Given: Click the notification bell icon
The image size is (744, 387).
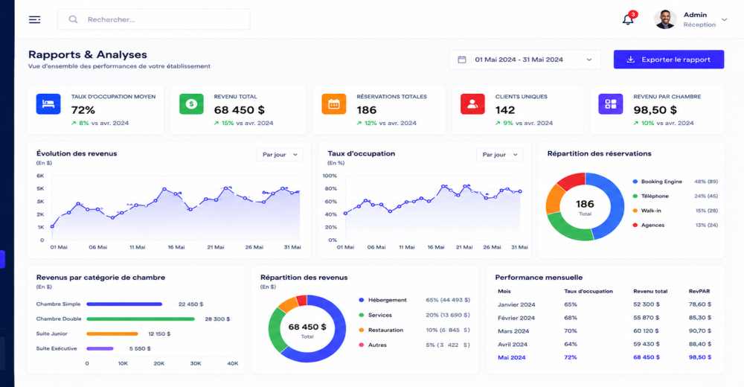Looking at the screenshot, I should (x=628, y=19).
